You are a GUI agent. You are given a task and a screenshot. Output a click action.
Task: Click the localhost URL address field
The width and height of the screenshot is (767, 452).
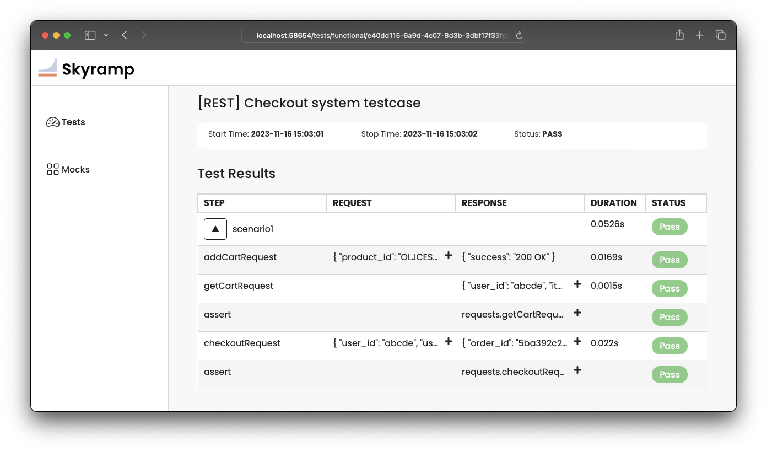coord(380,36)
